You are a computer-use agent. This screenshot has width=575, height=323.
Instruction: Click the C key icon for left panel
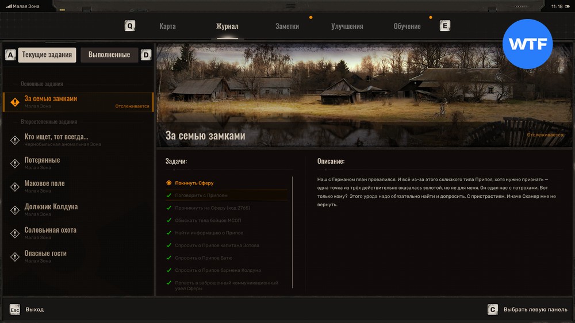[492, 310]
